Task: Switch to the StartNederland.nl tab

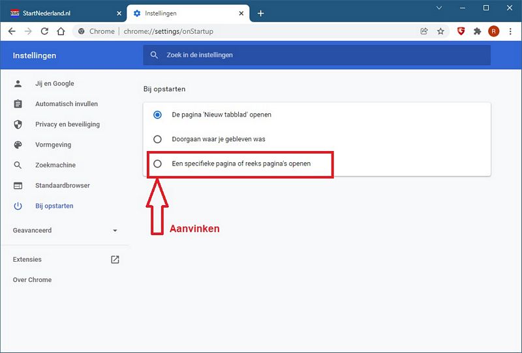Action: coord(63,13)
